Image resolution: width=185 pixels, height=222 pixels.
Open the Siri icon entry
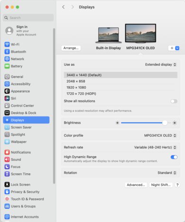(7, 98)
